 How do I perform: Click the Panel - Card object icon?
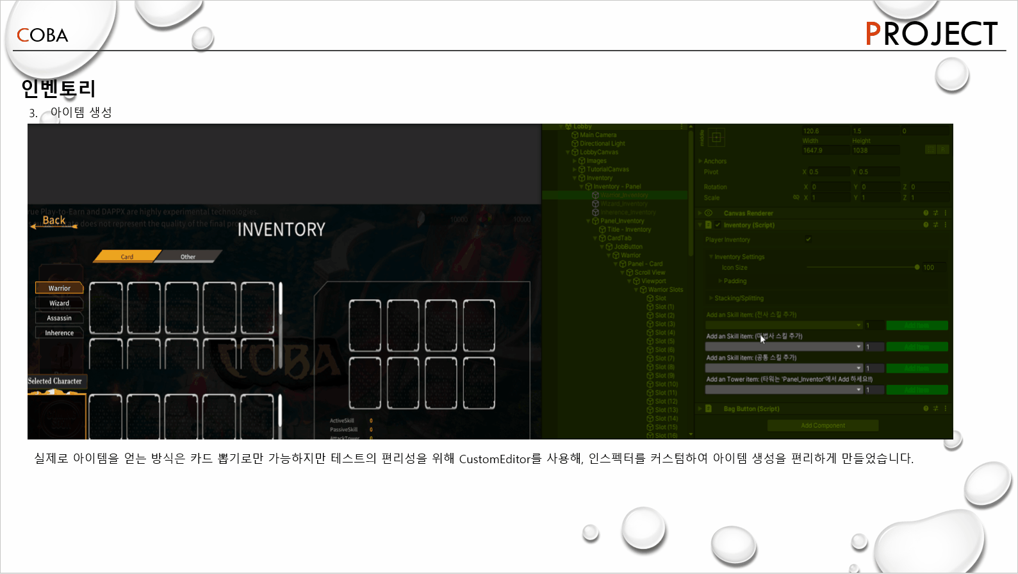[623, 264]
